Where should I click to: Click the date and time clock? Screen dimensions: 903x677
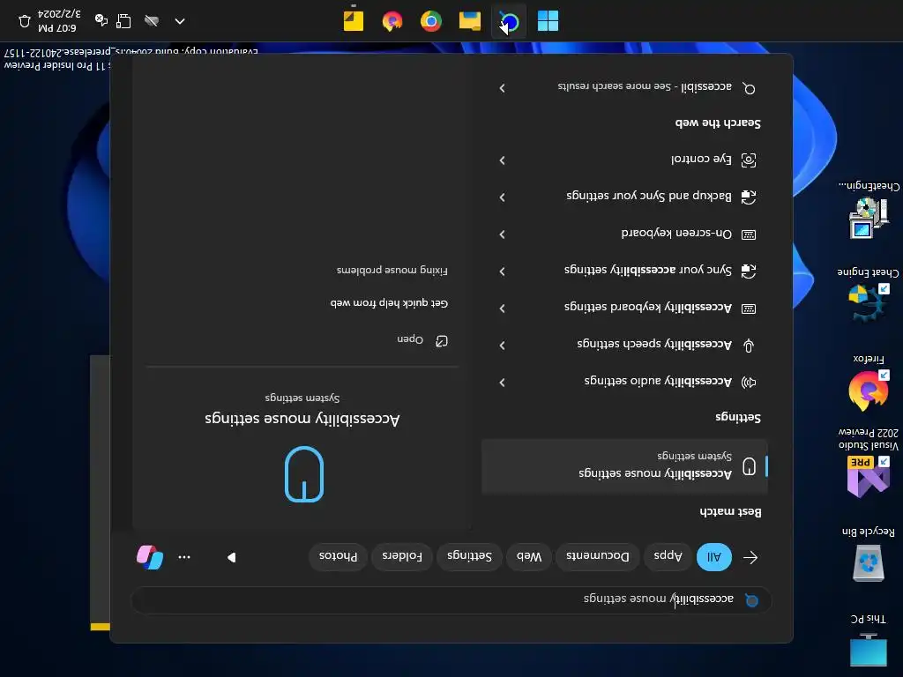pyautogui.click(x=59, y=21)
